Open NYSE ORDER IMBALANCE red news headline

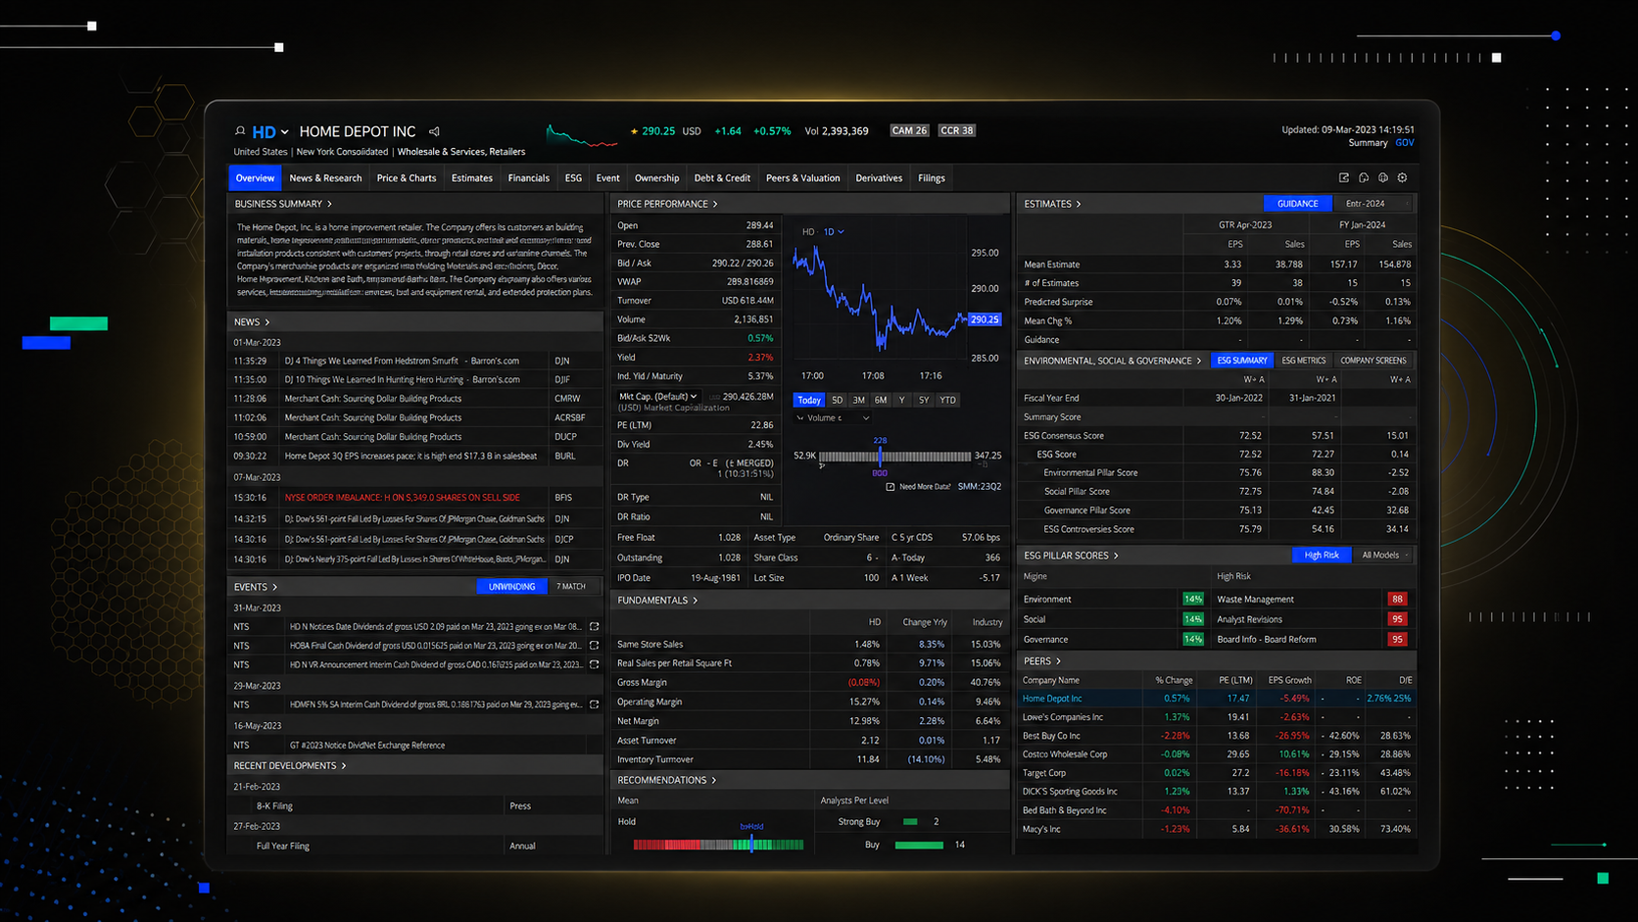tap(403, 498)
